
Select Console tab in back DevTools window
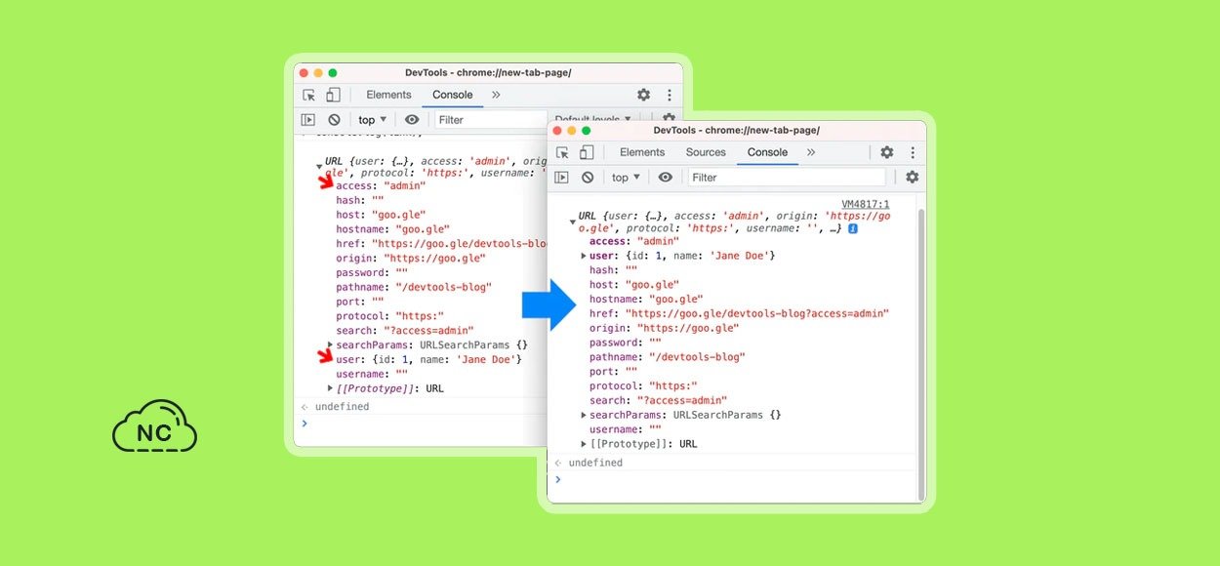click(453, 95)
